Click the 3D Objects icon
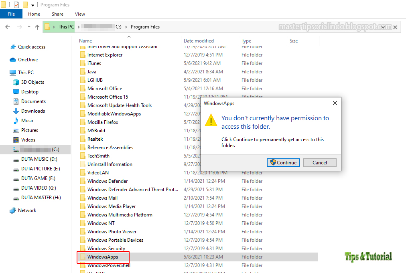 tap(16, 82)
